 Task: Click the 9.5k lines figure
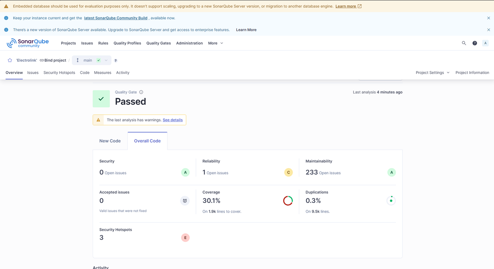tap(315, 212)
